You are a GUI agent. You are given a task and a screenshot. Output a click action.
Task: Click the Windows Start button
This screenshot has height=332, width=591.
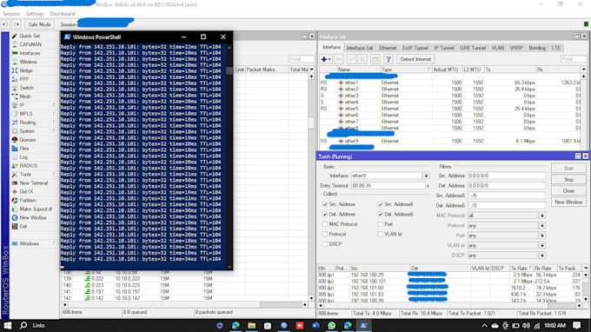pos(8,326)
